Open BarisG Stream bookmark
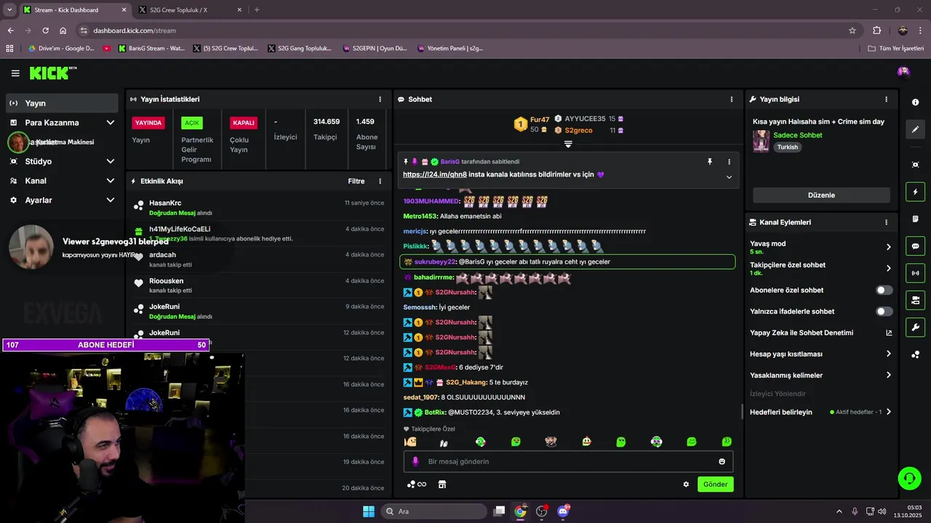This screenshot has width=931, height=523. point(150,49)
